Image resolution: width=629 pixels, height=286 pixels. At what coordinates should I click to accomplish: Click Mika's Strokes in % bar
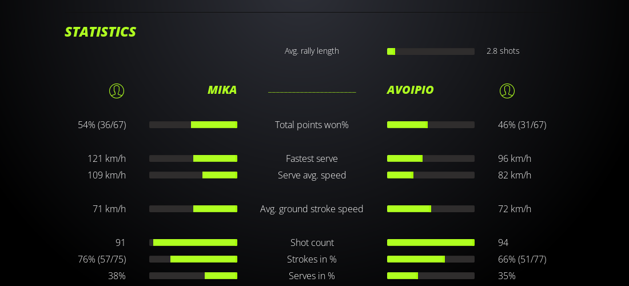(x=193, y=259)
